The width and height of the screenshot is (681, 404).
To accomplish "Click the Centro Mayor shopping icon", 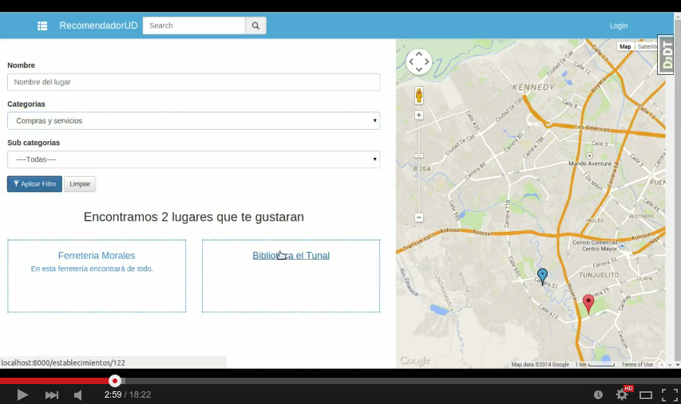I will (x=622, y=245).
